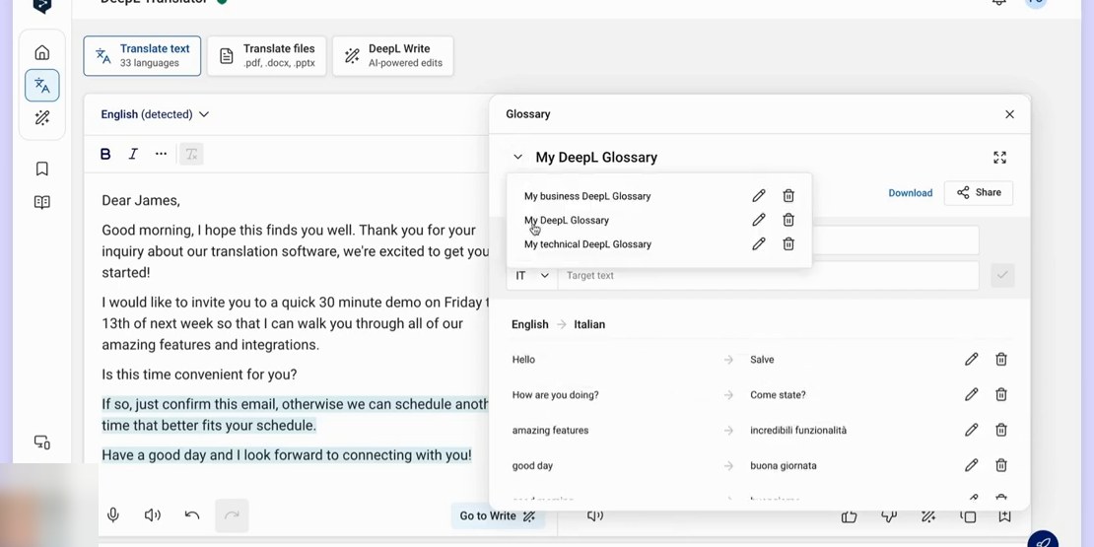This screenshot has width=1094, height=547.
Task: Confirm new entry checkmark button
Action: (x=1002, y=275)
